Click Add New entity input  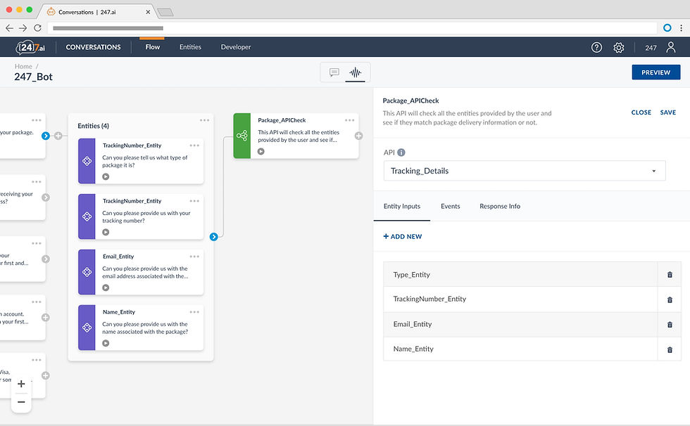tap(403, 236)
